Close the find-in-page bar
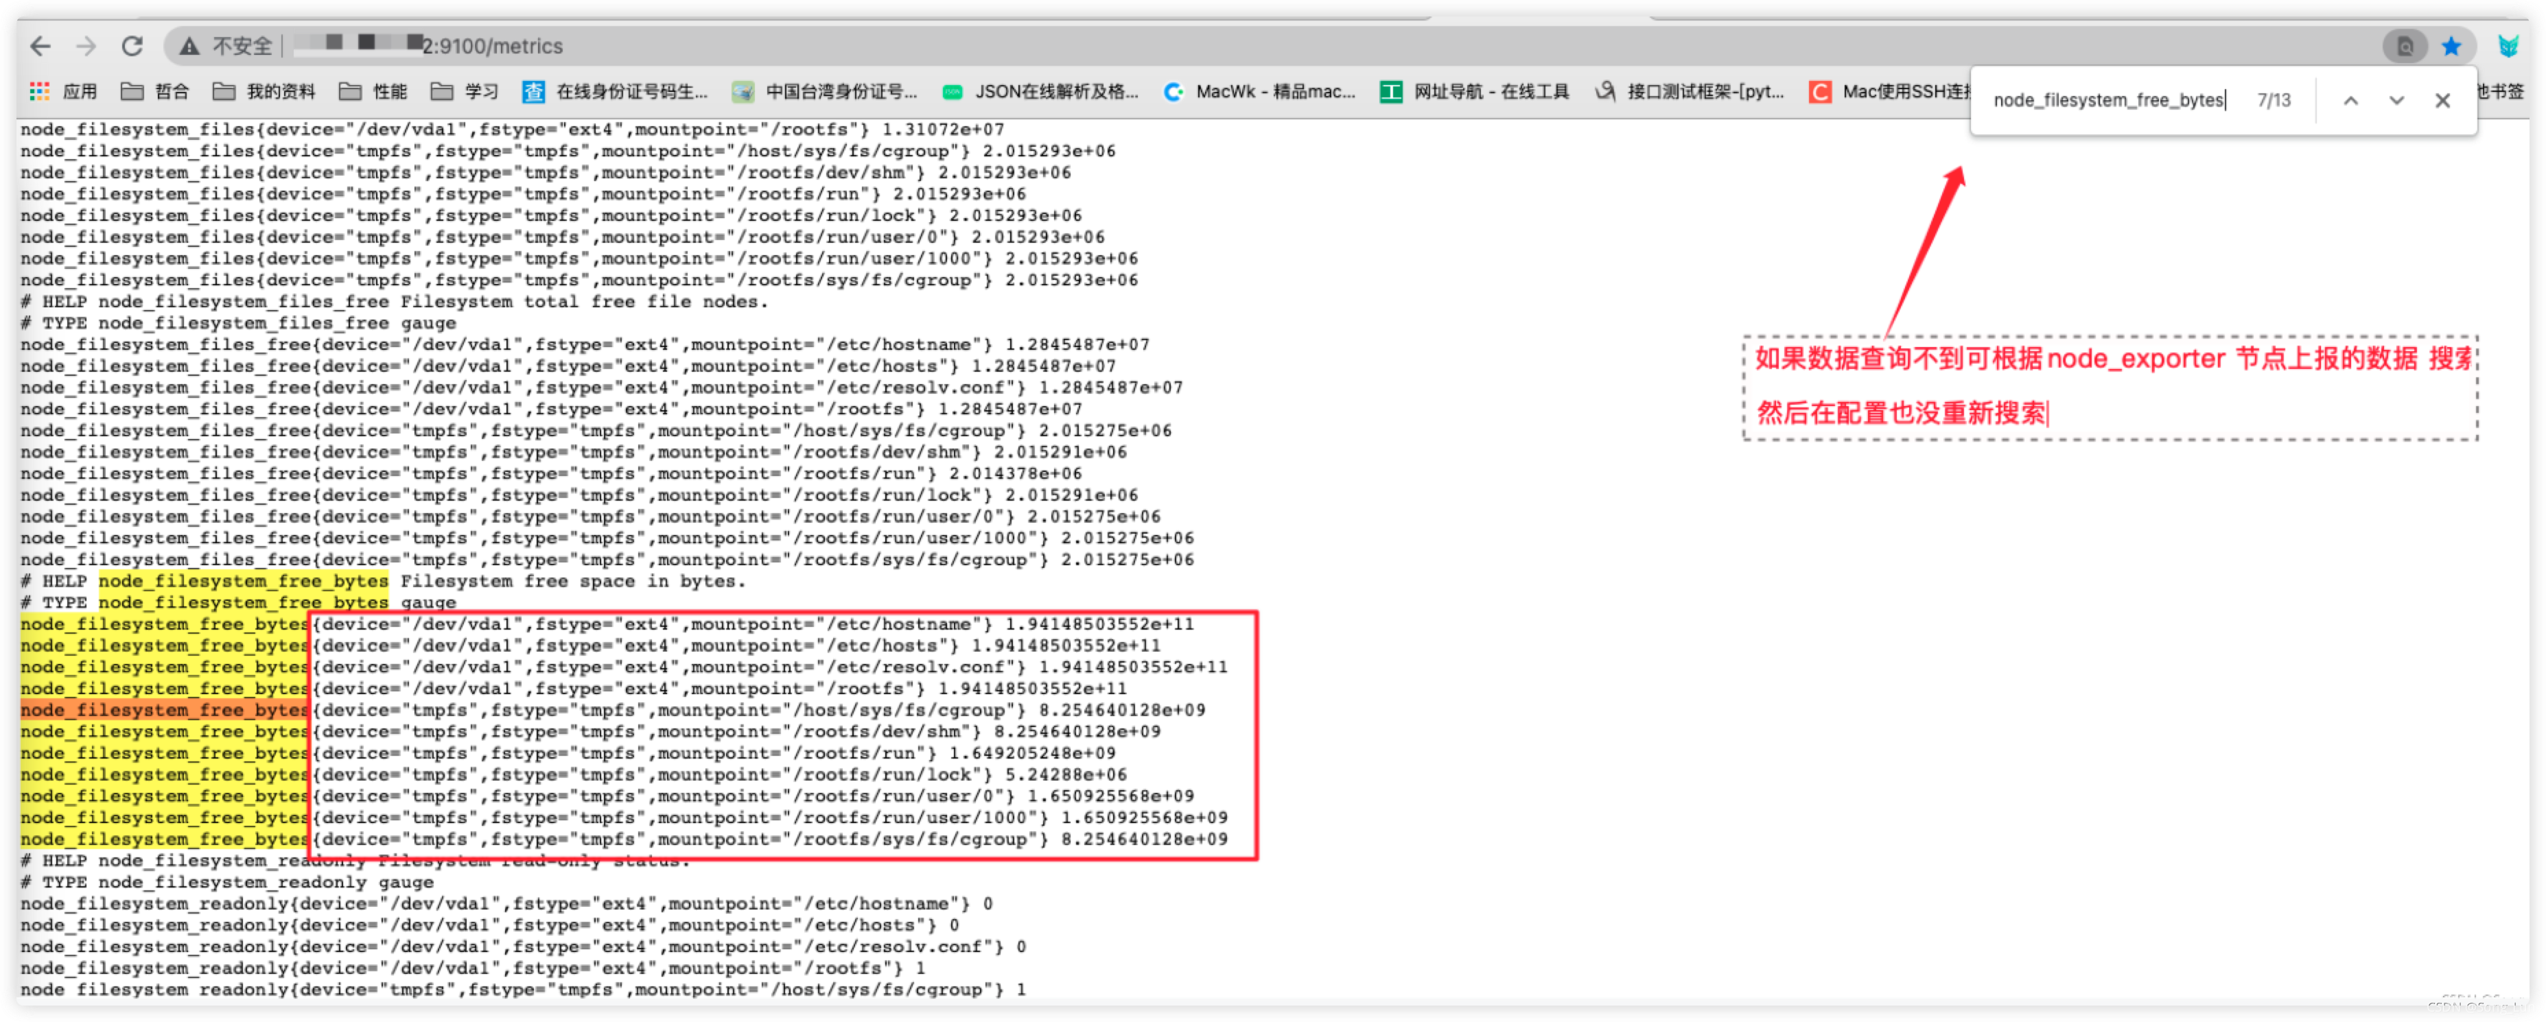Image resolution: width=2546 pixels, height=1022 pixels. coord(2442,99)
